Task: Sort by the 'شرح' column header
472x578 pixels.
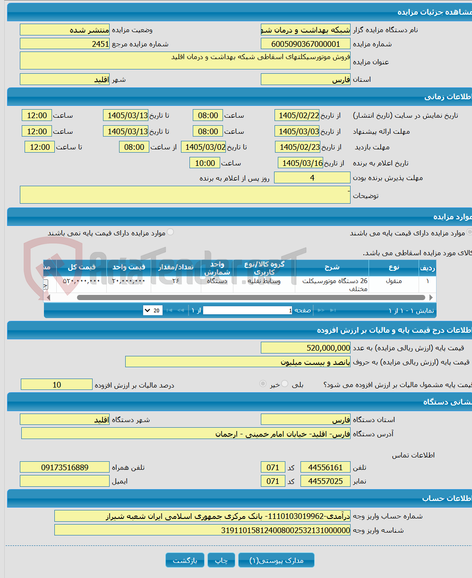Action: pyautogui.click(x=332, y=267)
